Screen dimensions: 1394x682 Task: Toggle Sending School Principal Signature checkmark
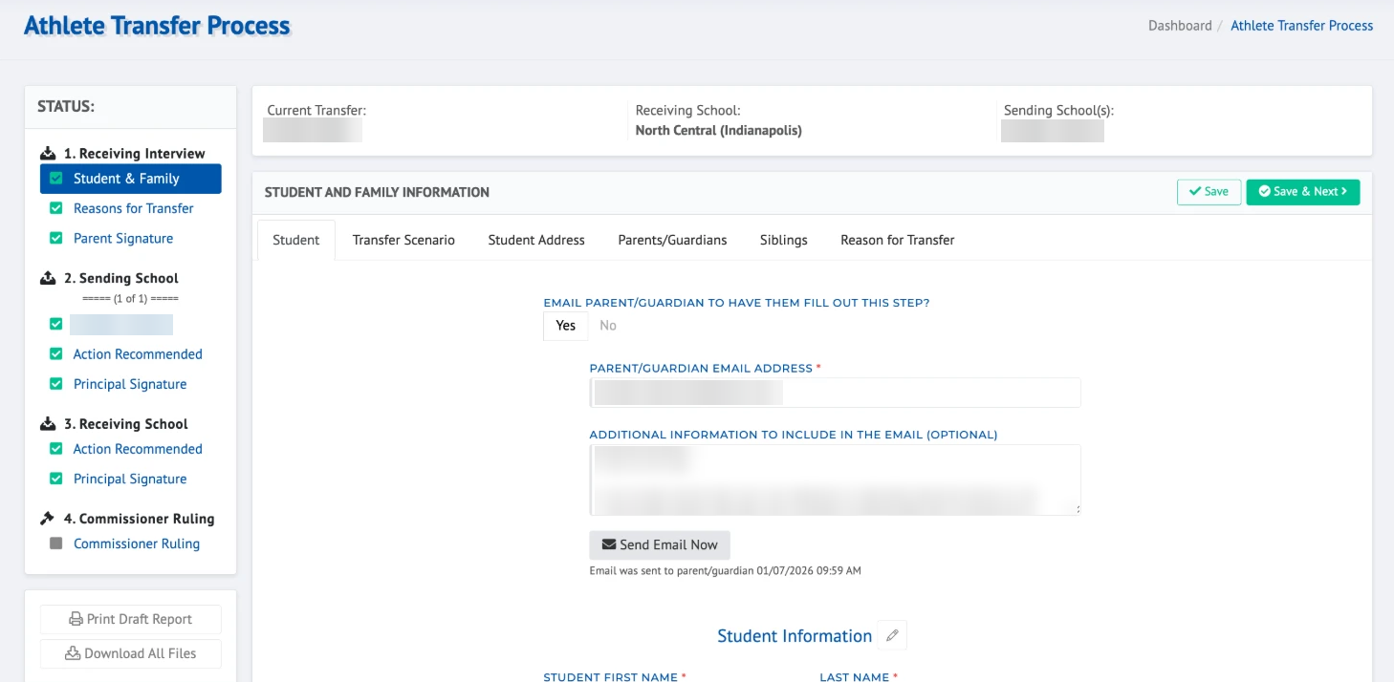tap(55, 384)
